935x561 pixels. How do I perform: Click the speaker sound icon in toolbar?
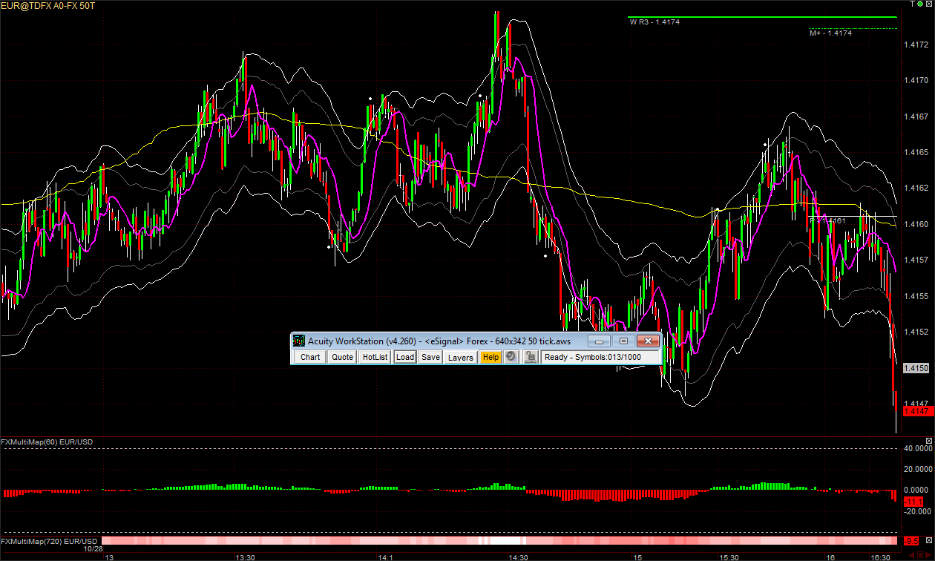point(511,357)
